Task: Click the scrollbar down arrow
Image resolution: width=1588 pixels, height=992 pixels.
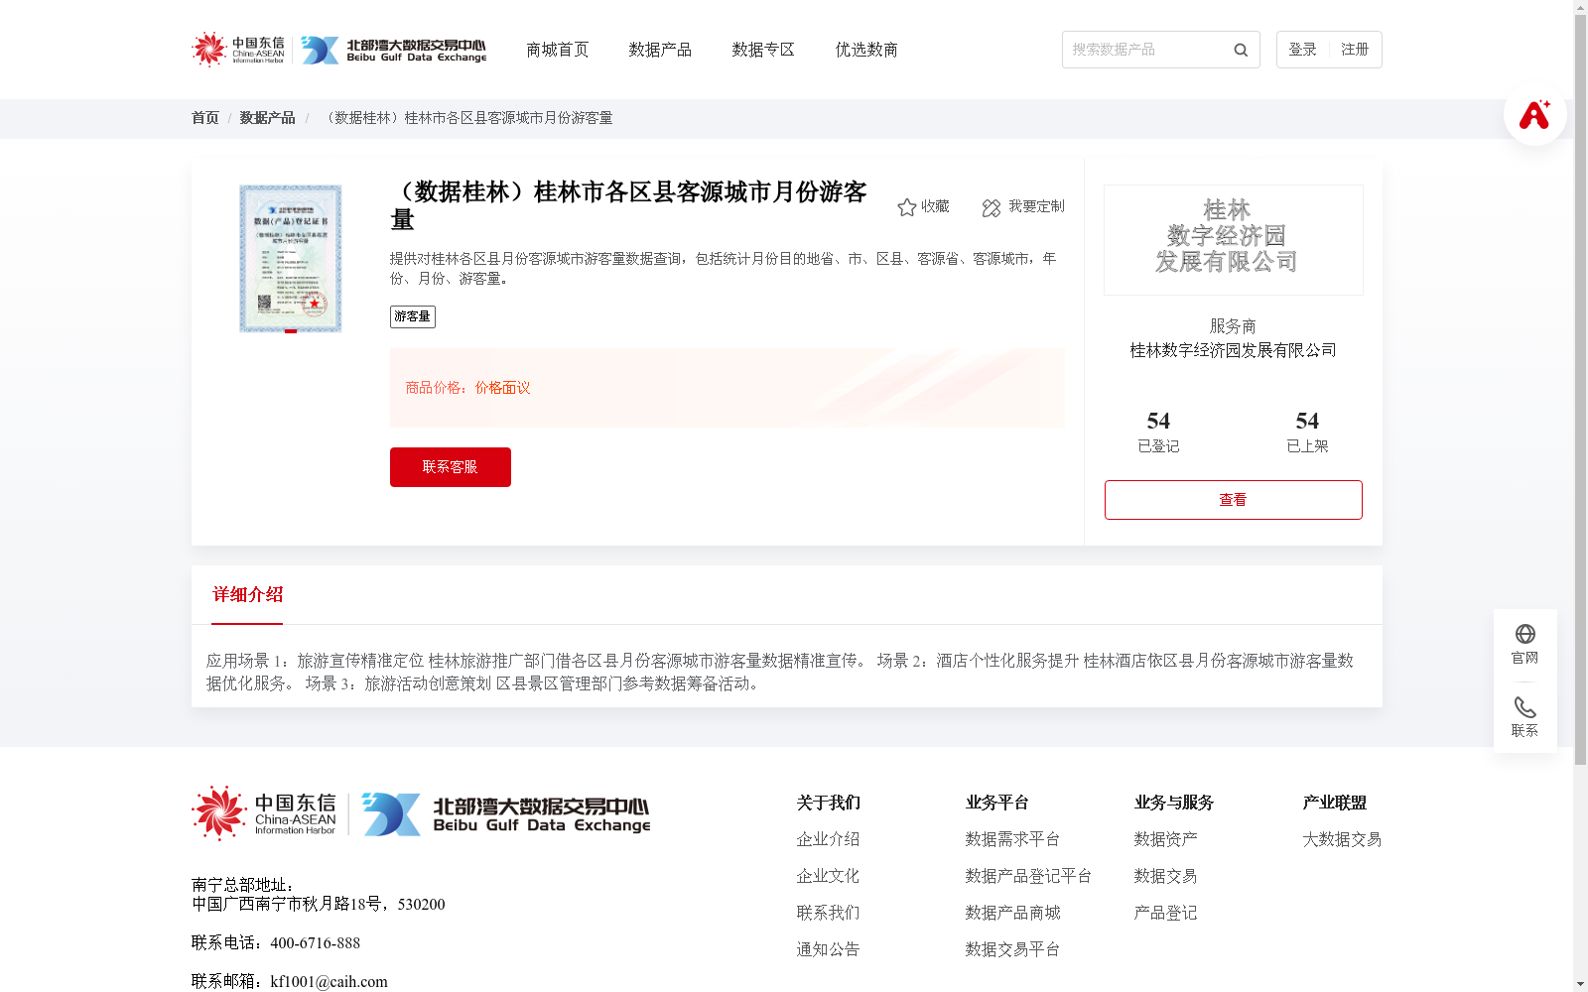Action: coord(1580,984)
